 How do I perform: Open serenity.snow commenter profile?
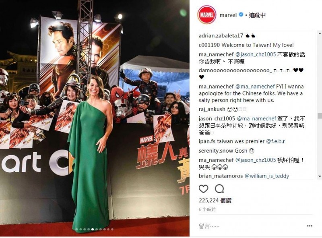click(216, 151)
